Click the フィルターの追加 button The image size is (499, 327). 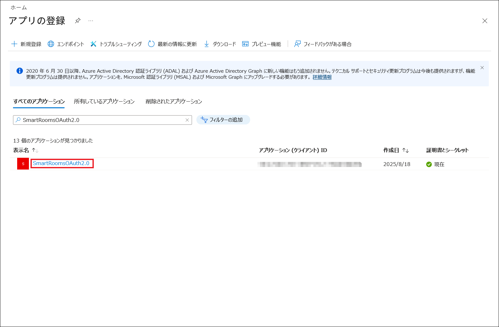coord(223,120)
